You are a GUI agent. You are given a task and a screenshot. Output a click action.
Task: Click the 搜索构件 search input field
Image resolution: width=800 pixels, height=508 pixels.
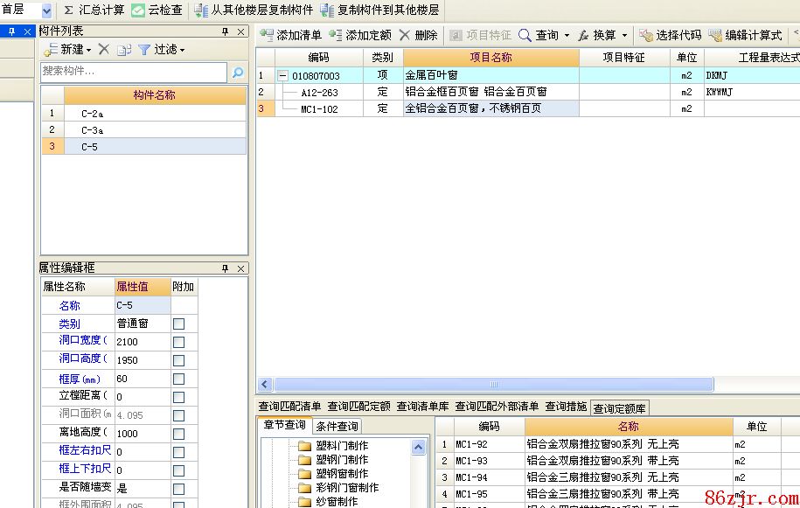(134, 72)
